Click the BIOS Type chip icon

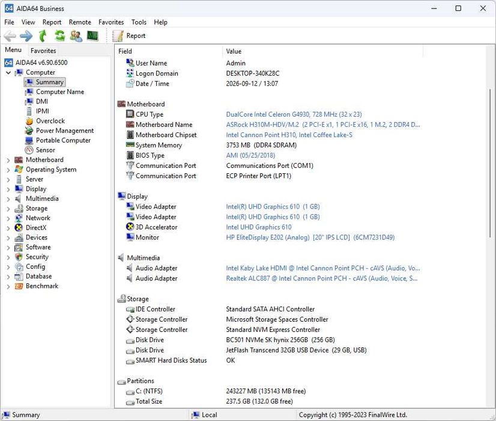coord(130,155)
